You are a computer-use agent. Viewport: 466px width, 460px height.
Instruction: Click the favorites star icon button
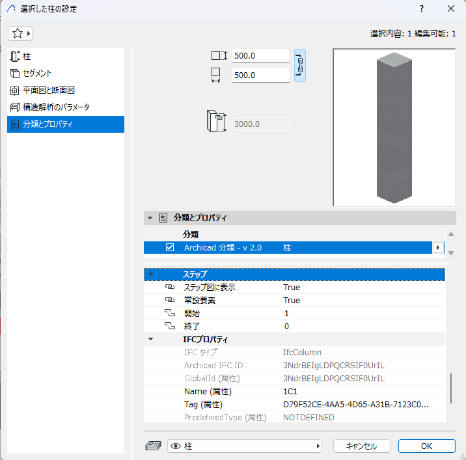coord(20,33)
